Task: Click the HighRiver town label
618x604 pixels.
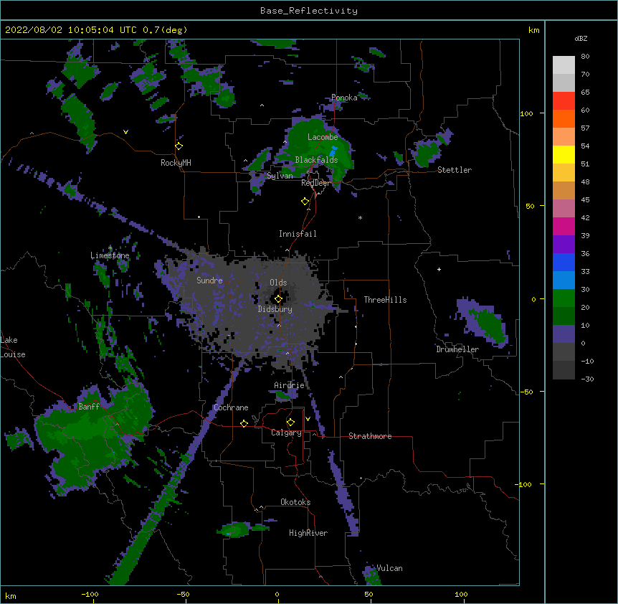Action: tap(308, 533)
